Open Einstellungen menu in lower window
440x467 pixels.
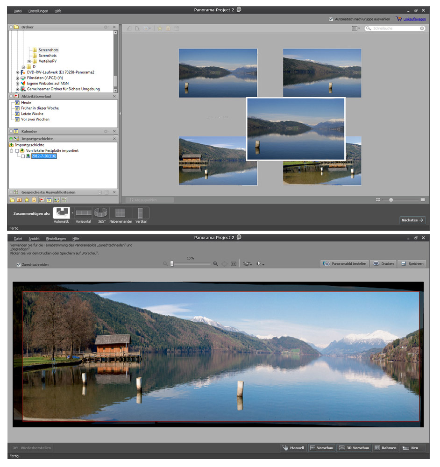pos(56,239)
